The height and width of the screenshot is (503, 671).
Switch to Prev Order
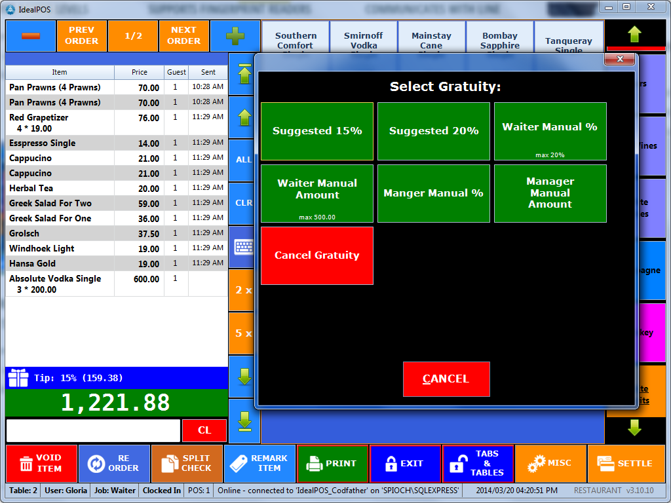(x=81, y=36)
